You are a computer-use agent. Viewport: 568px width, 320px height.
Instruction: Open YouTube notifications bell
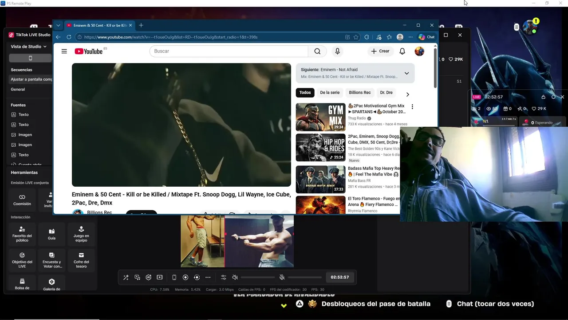pyautogui.click(x=402, y=51)
